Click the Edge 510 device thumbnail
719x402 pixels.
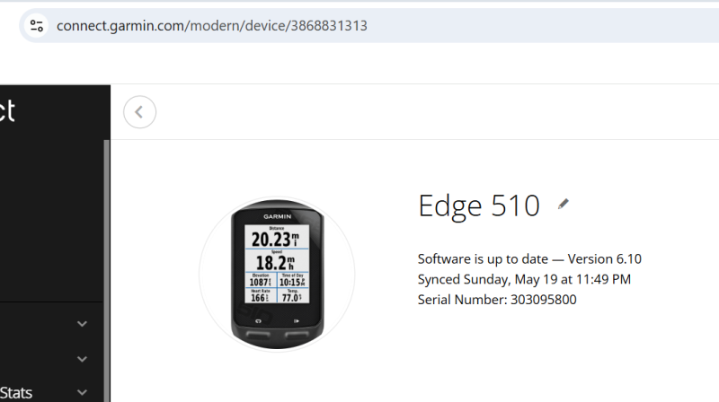point(277,275)
